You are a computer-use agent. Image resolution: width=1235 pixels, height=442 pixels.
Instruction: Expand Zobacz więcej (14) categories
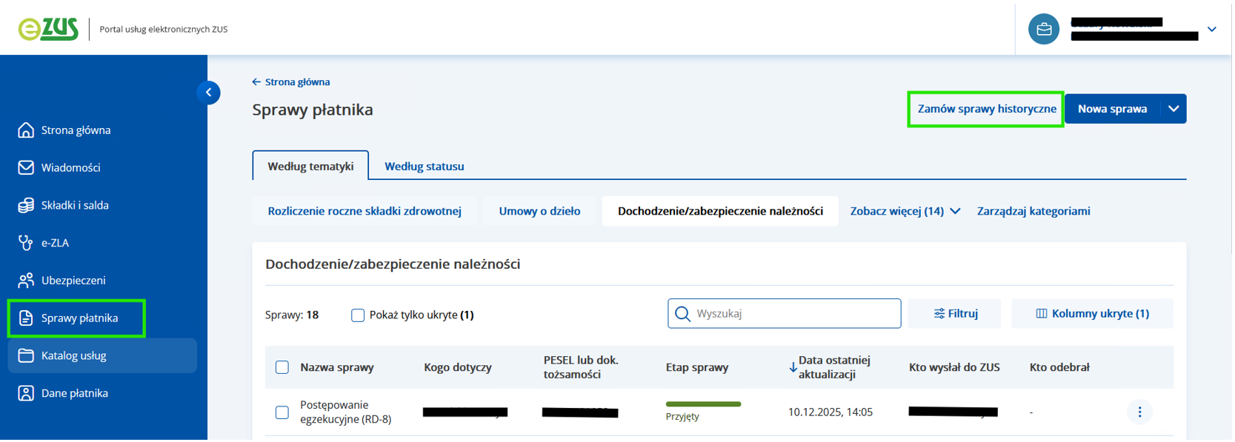tap(905, 212)
